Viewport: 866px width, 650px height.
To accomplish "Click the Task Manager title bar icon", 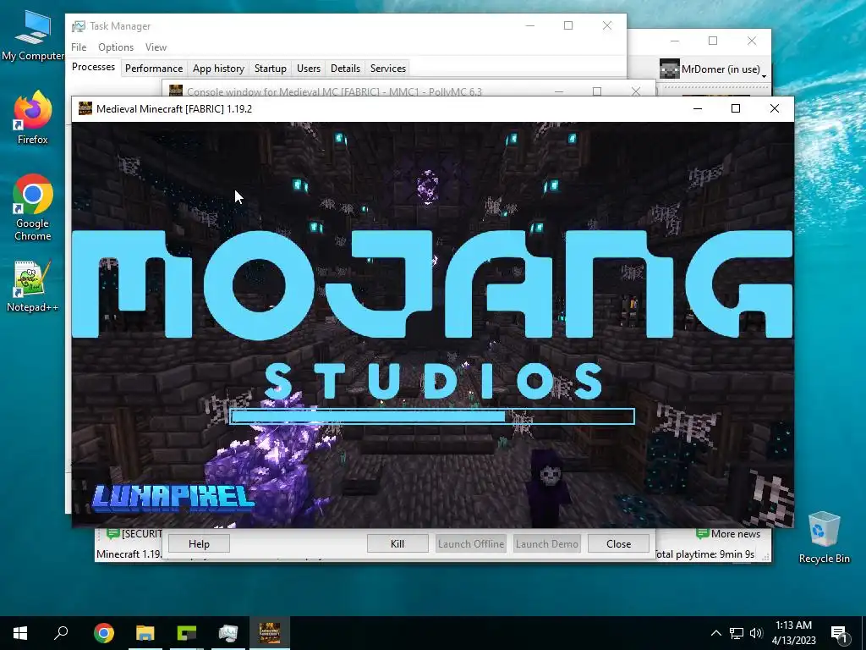I will [x=79, y=26].
